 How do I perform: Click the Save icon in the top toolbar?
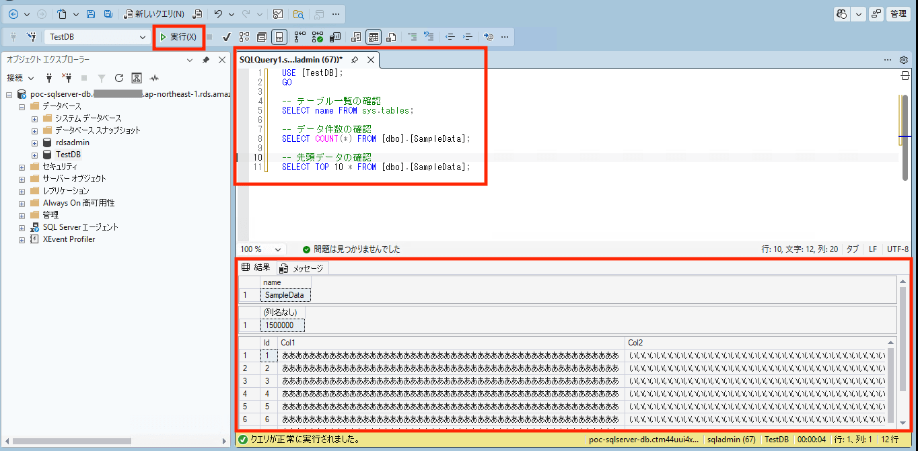click(91, 14)
